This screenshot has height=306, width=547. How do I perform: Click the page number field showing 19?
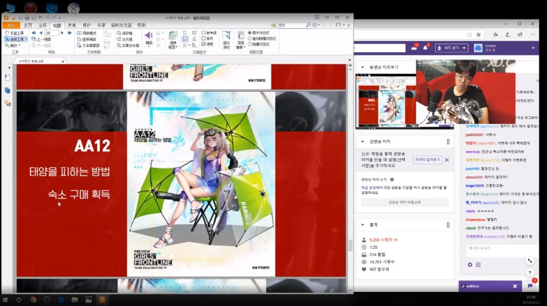[x=51, y=33]
